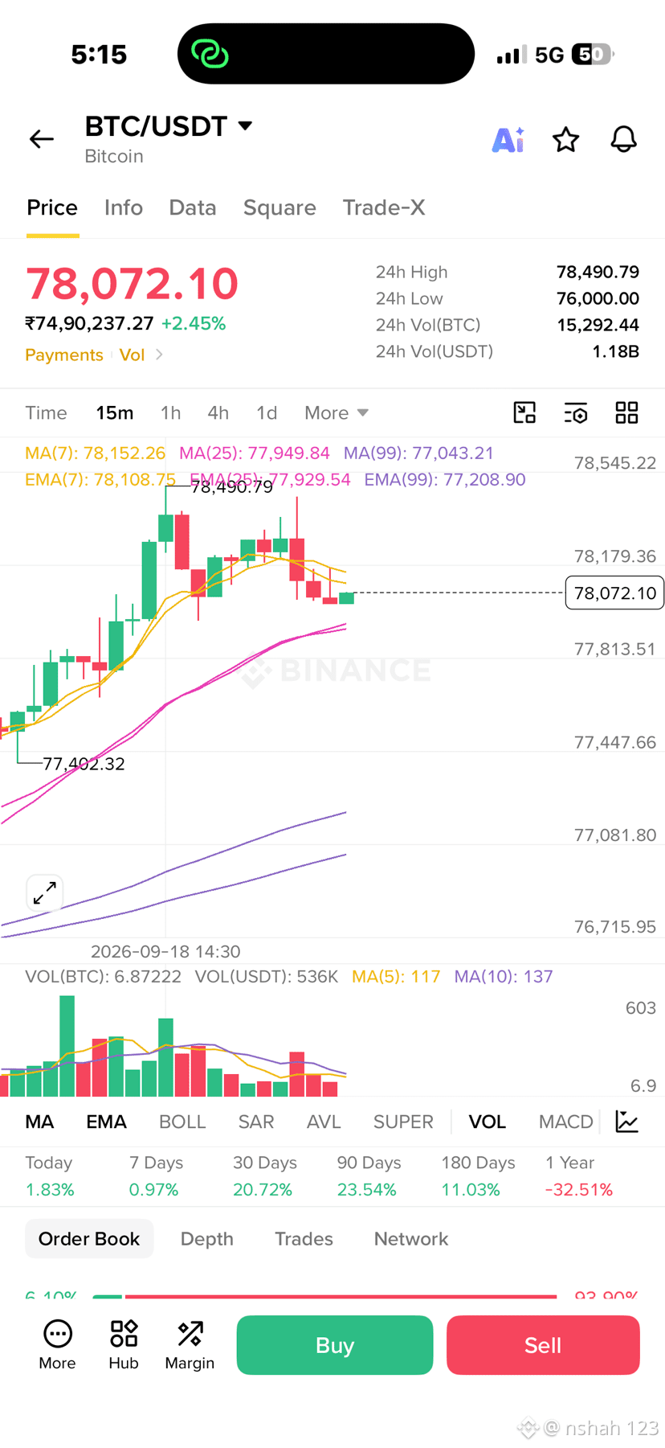The height and width of the screenshot is (1448, 665).
Task: Expand More timeframes dropdown
Action: click(337, 412)
